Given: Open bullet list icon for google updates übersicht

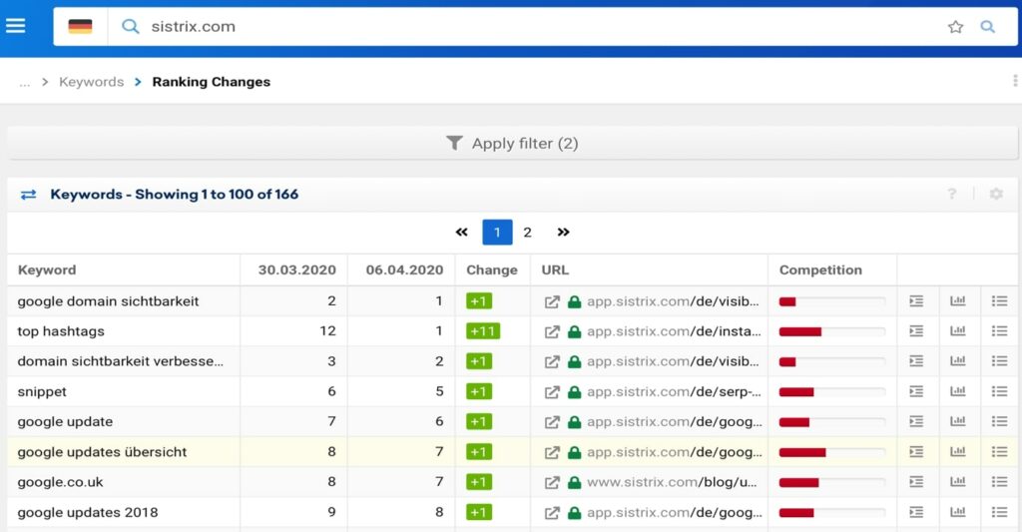Looking at the screenshot, I should pyautogui.click(x=999, y=452).
